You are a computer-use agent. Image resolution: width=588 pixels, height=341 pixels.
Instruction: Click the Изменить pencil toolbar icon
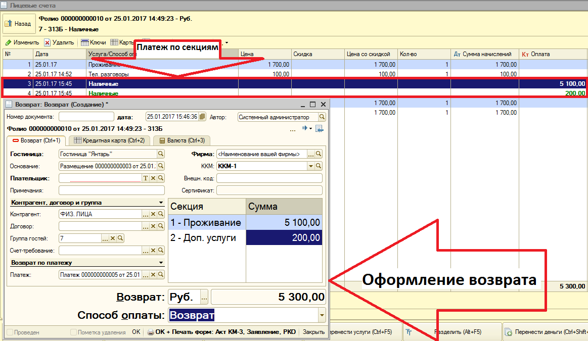tap(8, 42)
